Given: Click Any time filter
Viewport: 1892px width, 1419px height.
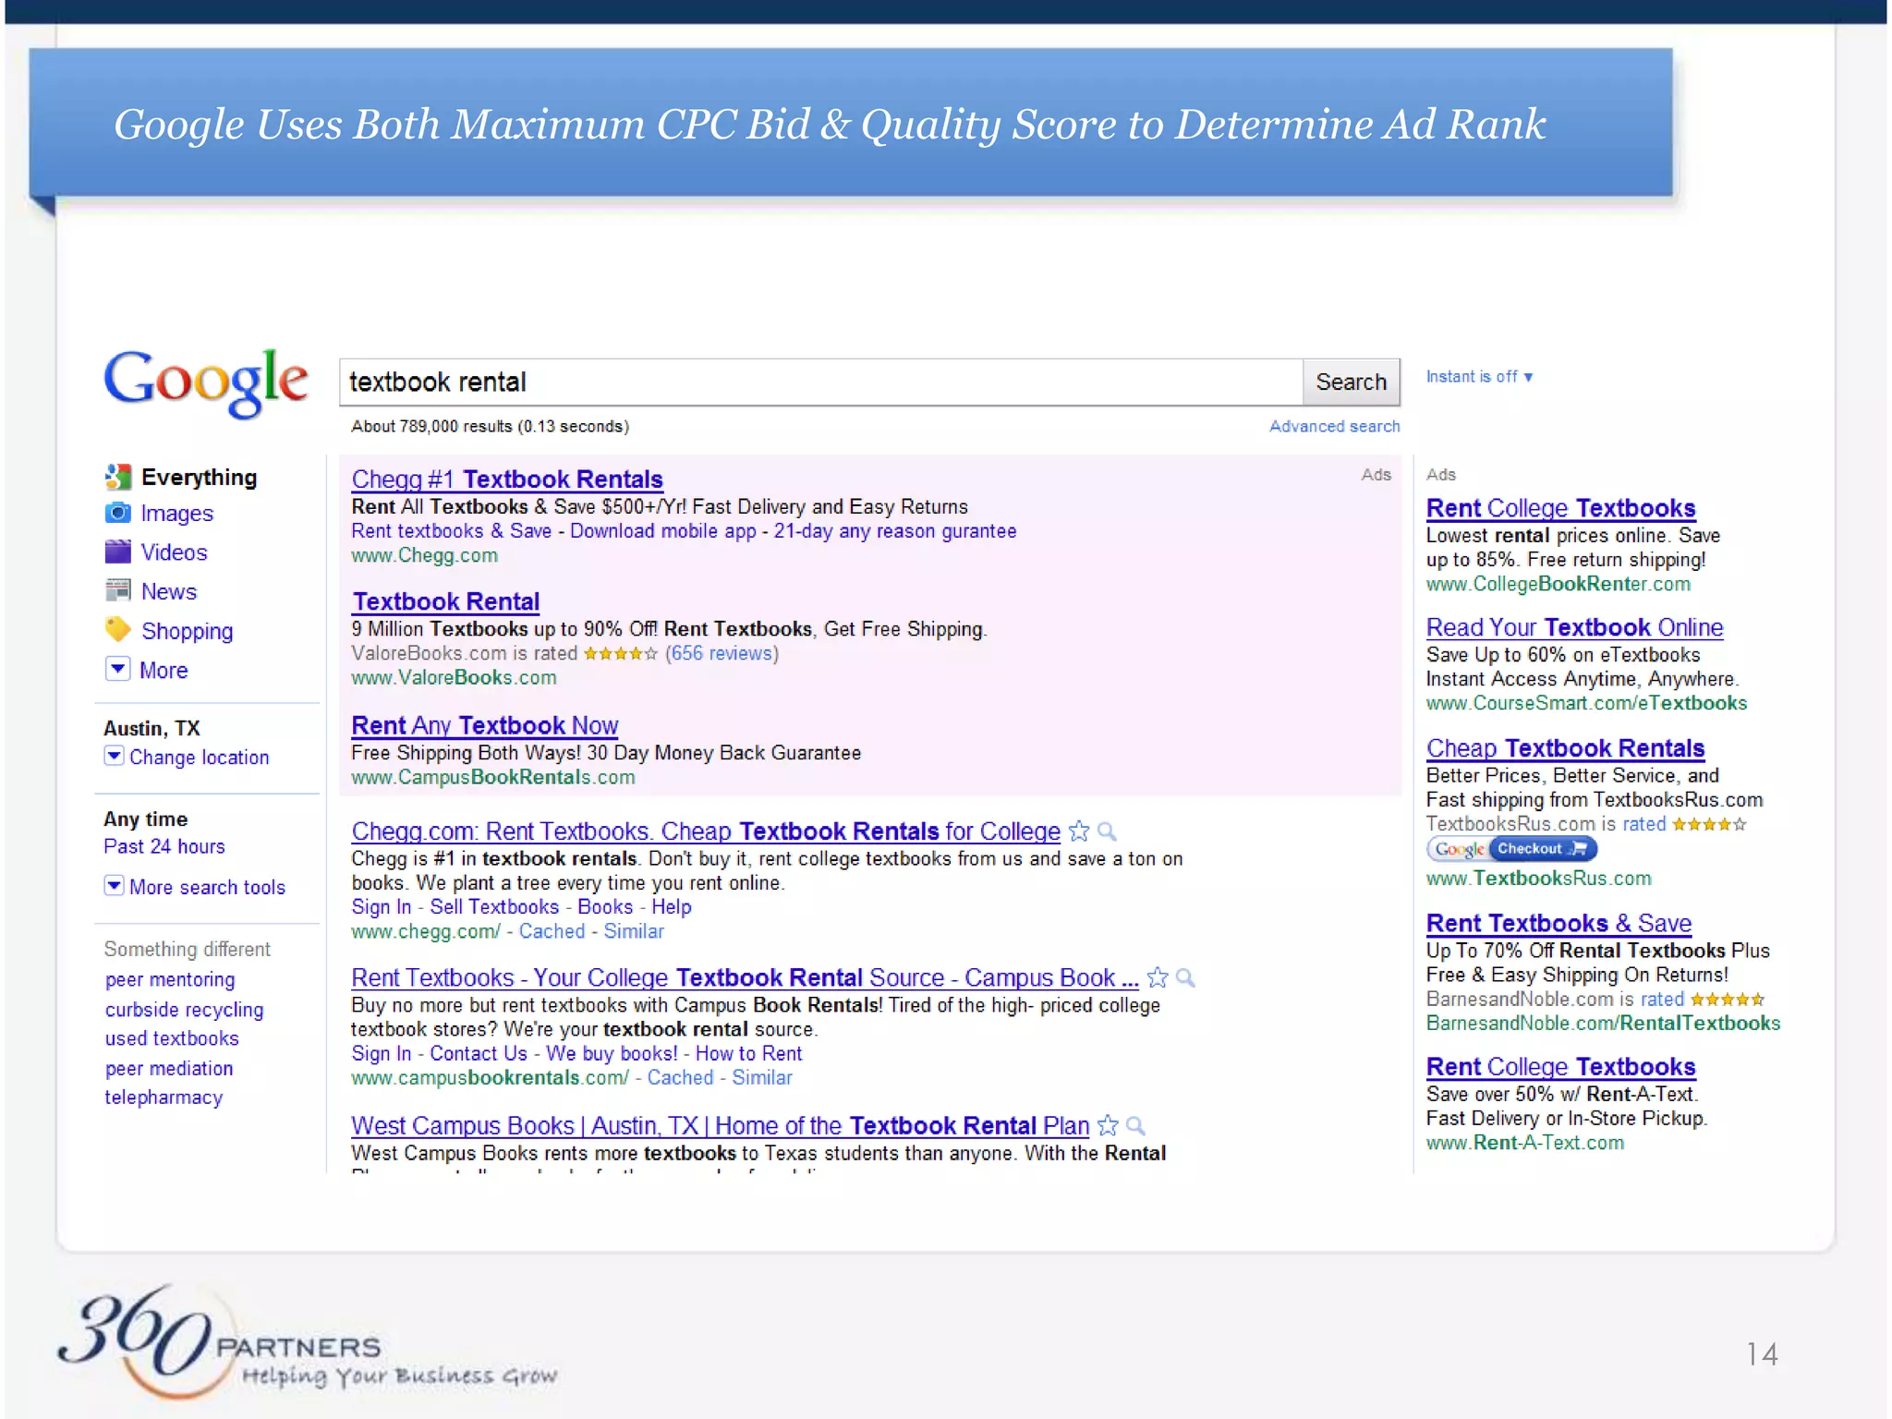Looking at the screenshot, I should click(x=145, y=819).
